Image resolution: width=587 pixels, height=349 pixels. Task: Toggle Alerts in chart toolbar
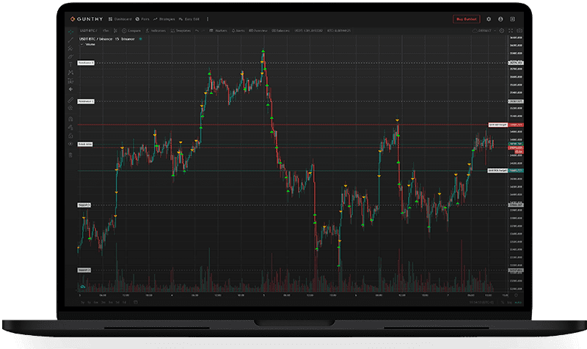tap(237, 31)
